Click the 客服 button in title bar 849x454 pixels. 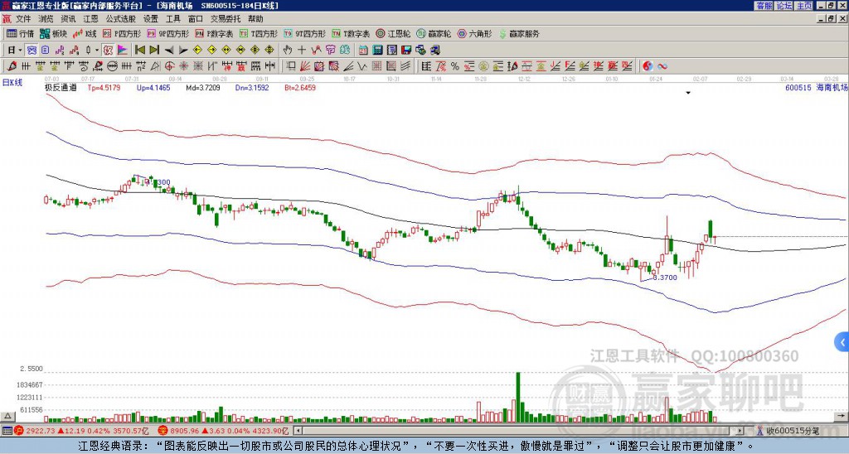[x=764, y=6]
